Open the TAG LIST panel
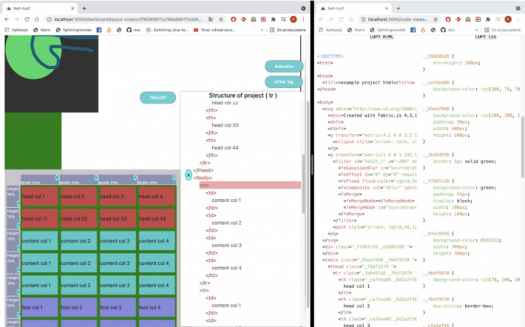This screenshot has width=525, height=327. [157, 97]
